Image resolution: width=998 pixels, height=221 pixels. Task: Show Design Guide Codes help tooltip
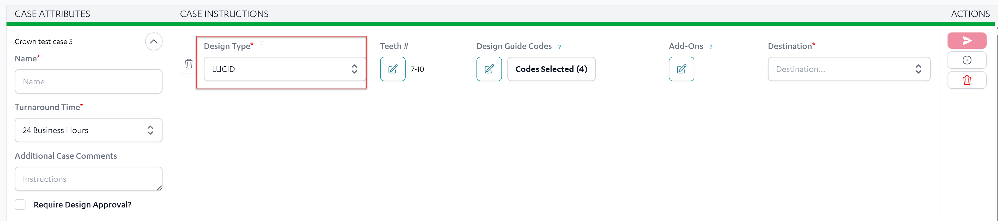(x=560, y=47)
